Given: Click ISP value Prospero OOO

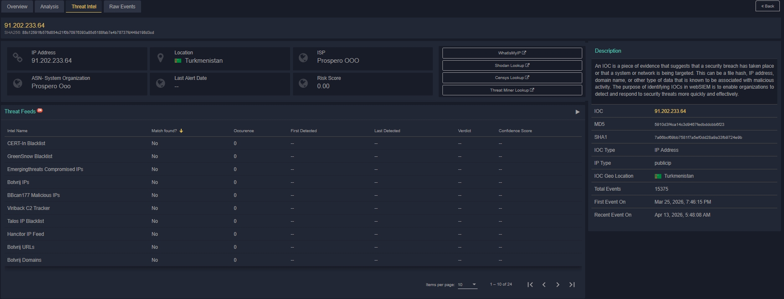Looking at the screenshot, I should click(338, 61).
